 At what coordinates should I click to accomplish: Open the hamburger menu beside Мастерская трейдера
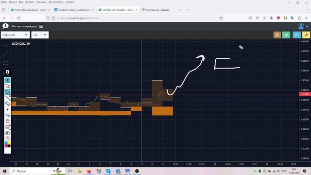(41, 26)
